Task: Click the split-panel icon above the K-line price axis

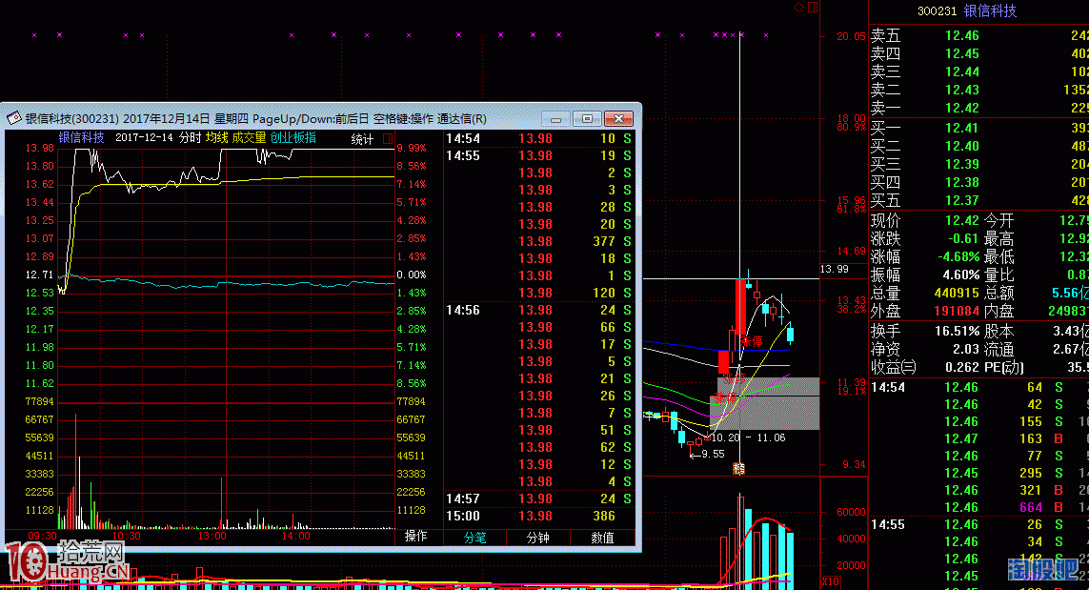Action: click(x=814, y=7)
